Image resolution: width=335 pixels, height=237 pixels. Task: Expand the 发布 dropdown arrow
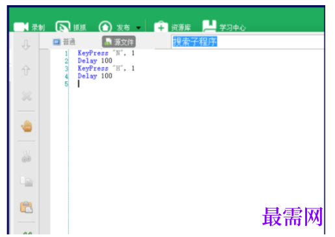pos(139,27)
